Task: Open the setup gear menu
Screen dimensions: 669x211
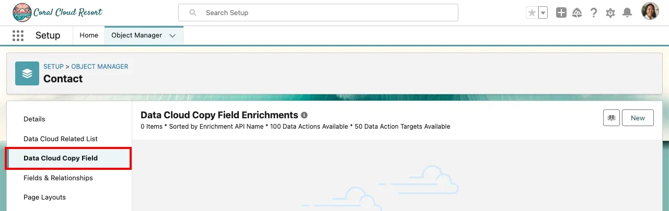Action: point(610,13)
